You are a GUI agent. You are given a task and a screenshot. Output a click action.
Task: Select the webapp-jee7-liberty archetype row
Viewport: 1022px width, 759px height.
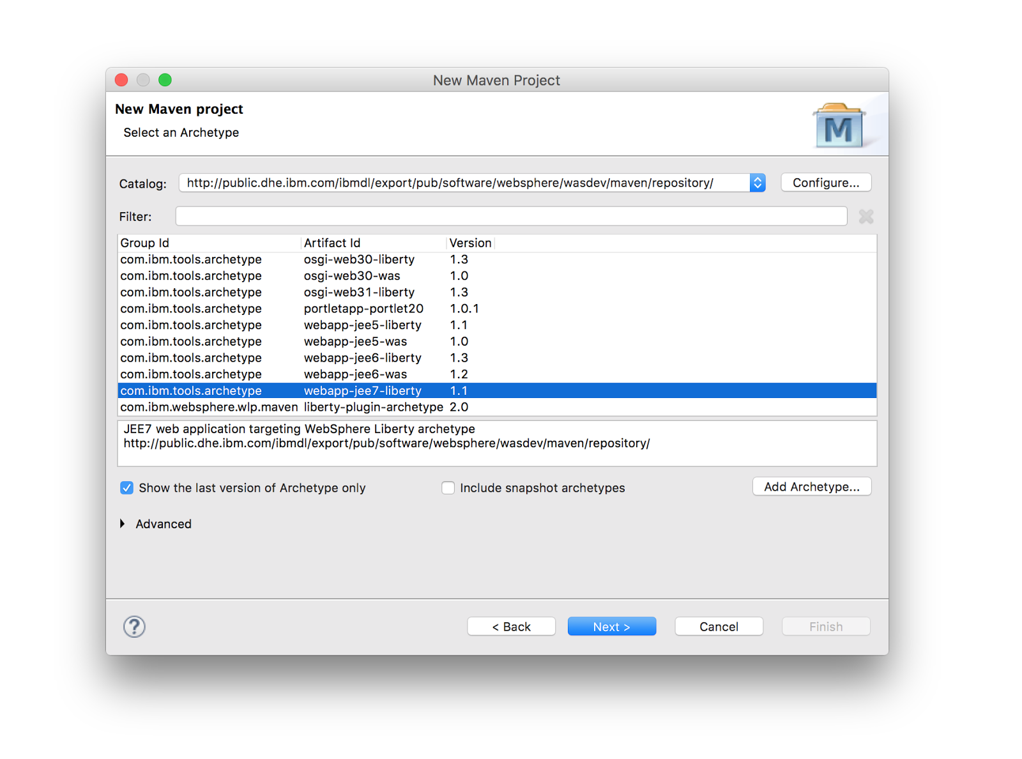498,391
